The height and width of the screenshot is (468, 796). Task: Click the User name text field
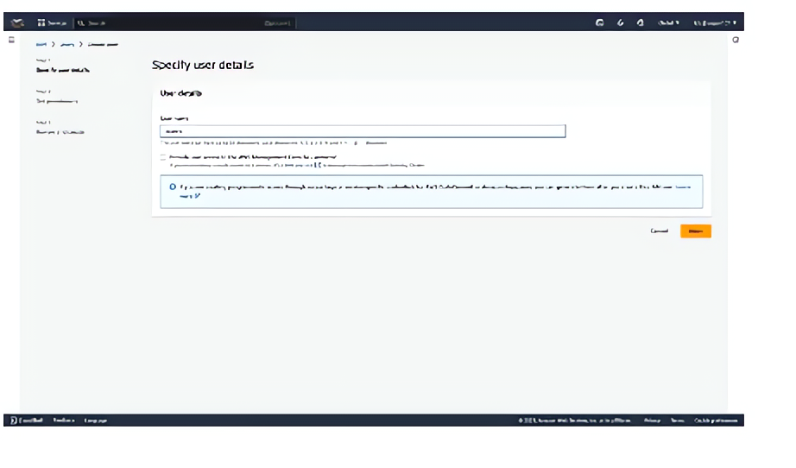click(363, 132)
